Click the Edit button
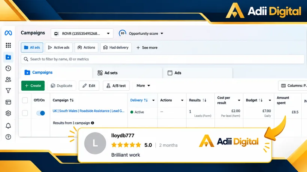The image size is (307, 172). pyautogui.click(x=89, y=85)
